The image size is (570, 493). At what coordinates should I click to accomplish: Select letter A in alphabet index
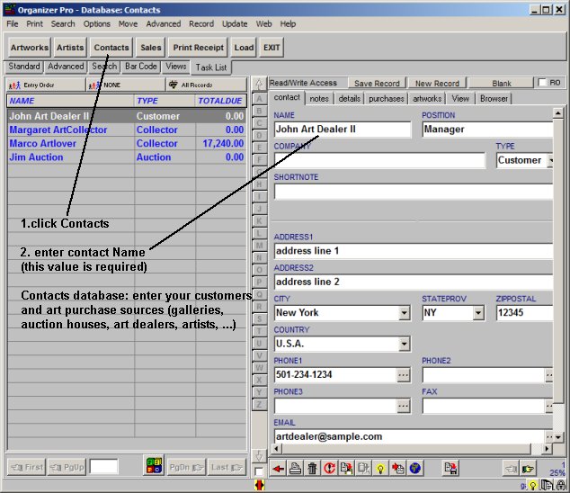point(259,99)
